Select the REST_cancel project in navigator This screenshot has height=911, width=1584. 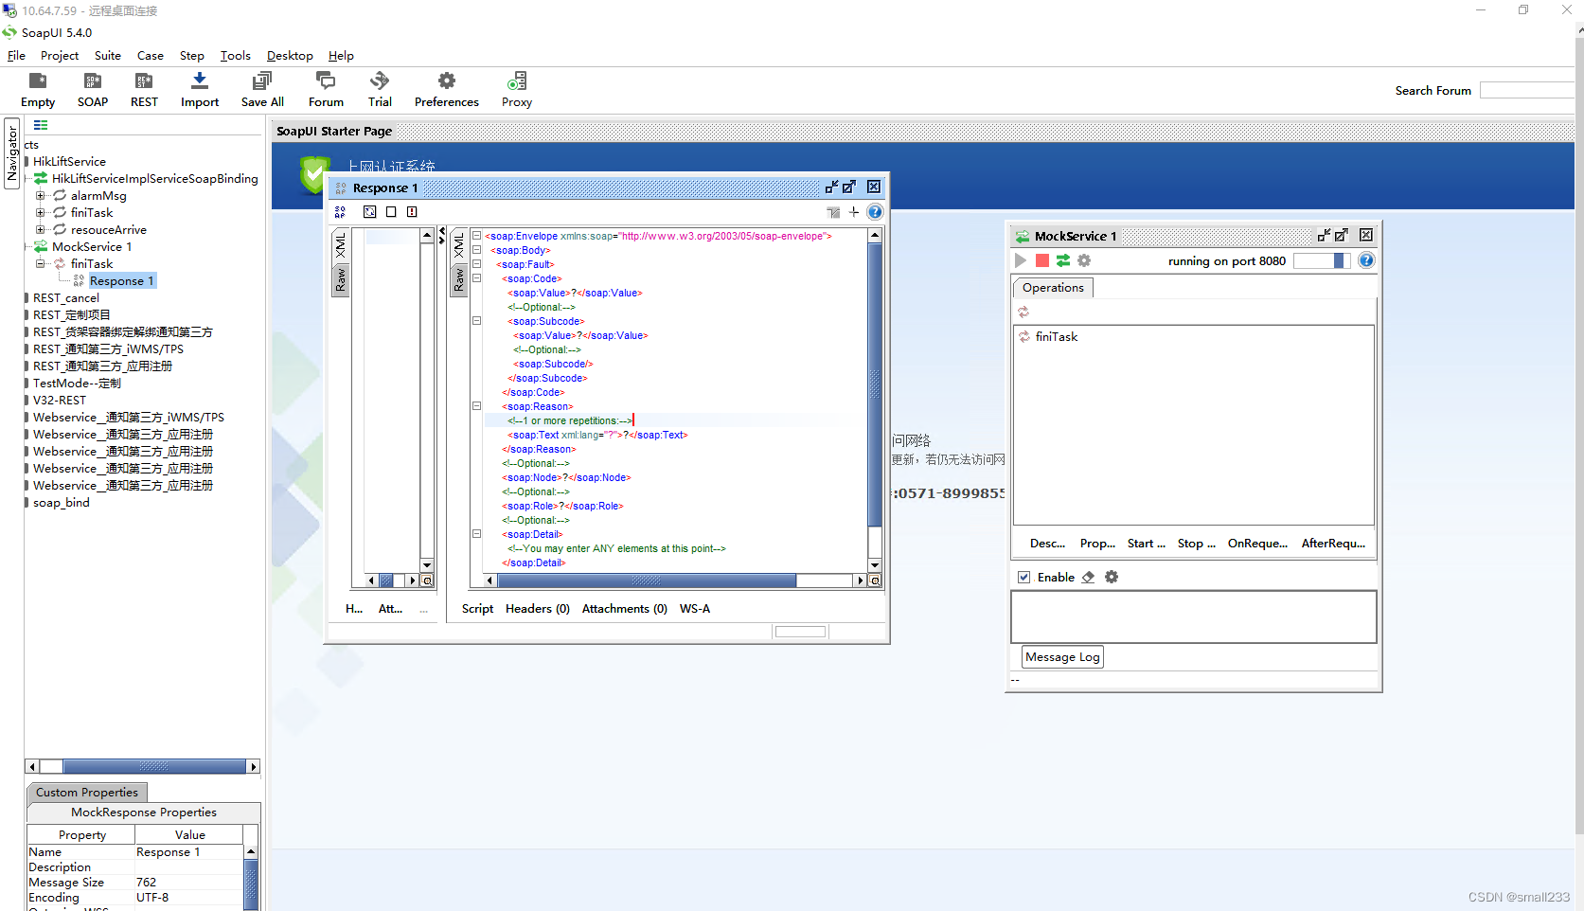66,298
